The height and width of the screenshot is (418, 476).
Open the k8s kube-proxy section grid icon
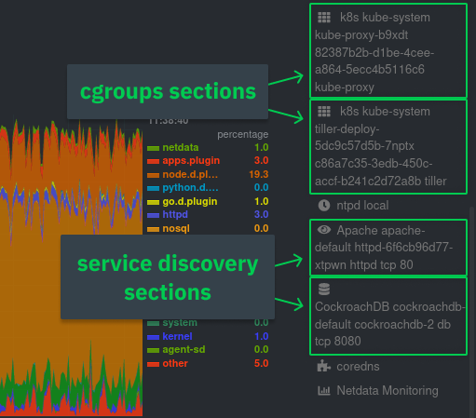click(x=324, y=18)
